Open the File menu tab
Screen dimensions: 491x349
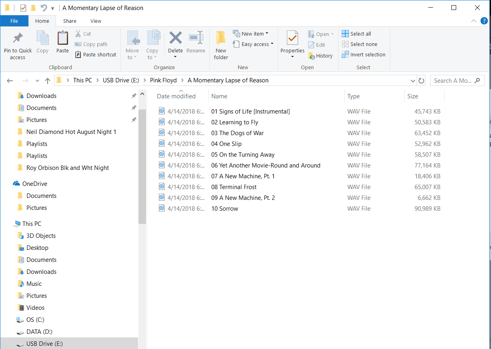pos(14,21)
